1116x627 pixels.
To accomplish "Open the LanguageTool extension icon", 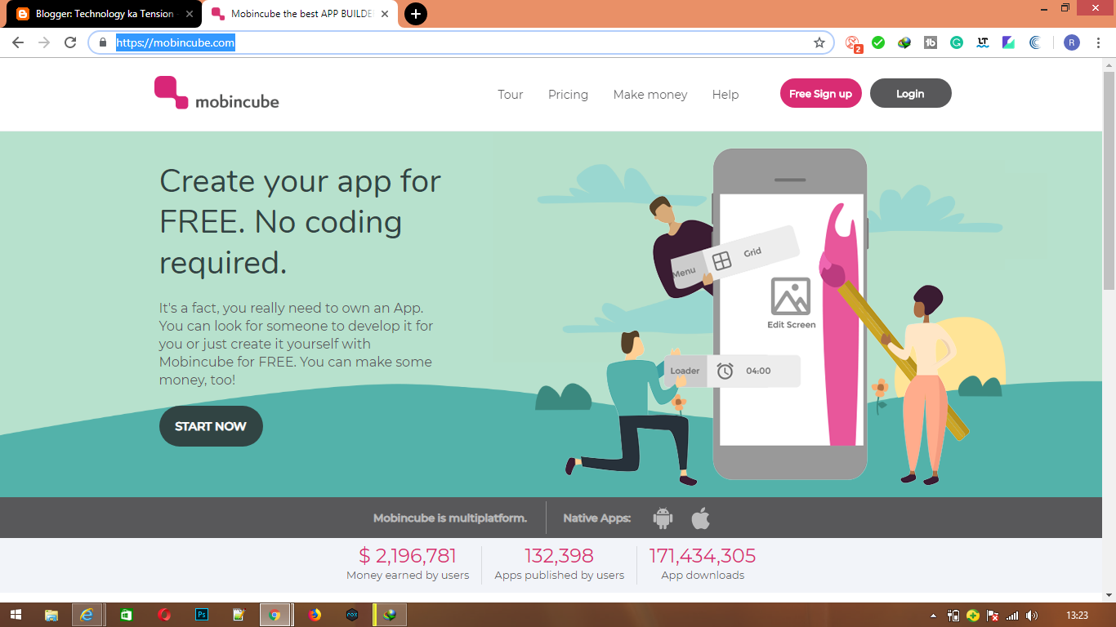I will click(983, 42).
